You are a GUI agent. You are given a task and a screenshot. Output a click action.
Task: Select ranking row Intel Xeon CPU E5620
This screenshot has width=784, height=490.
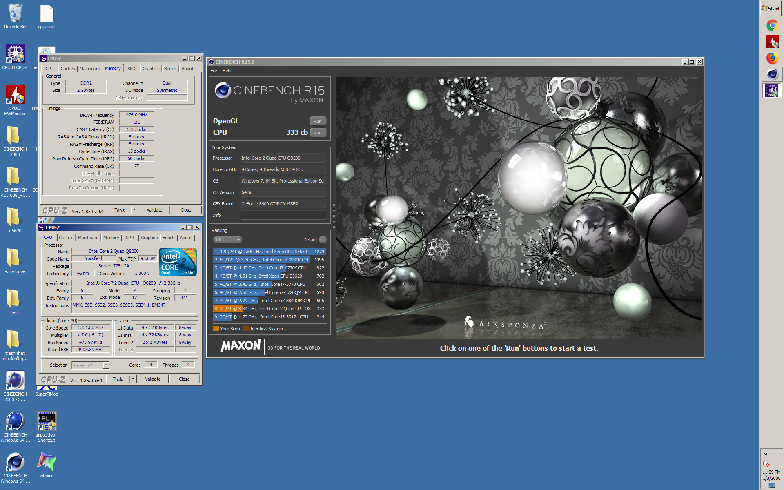pos(269,276)
